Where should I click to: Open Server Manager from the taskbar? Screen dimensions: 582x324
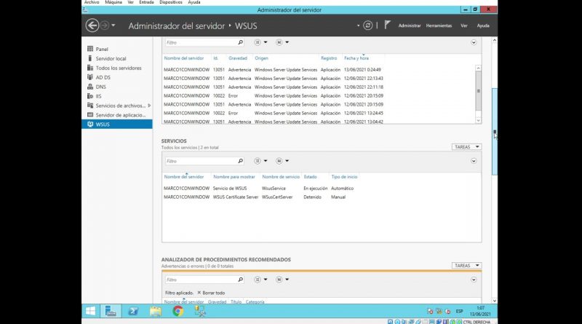click(x=111, y=311)
